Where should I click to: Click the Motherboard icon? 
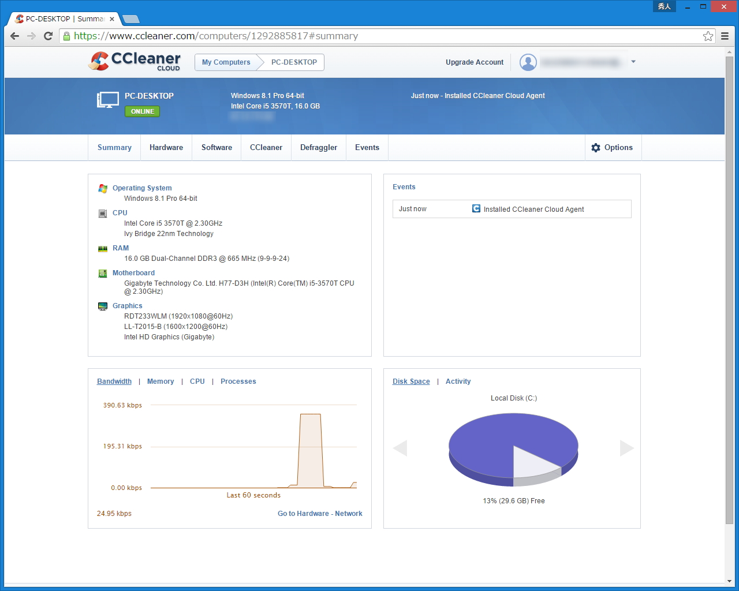pos(103,273)
